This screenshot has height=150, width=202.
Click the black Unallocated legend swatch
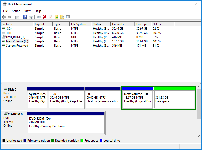tap(4, 141)
